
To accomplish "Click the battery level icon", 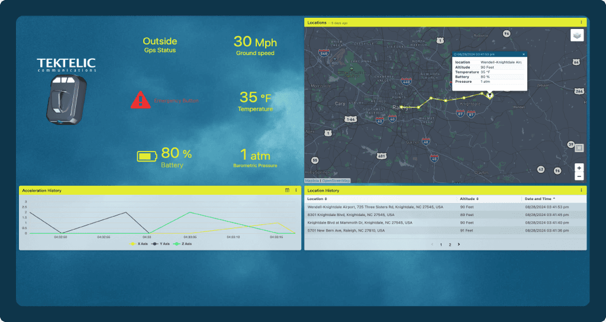I will click(147, 156).
